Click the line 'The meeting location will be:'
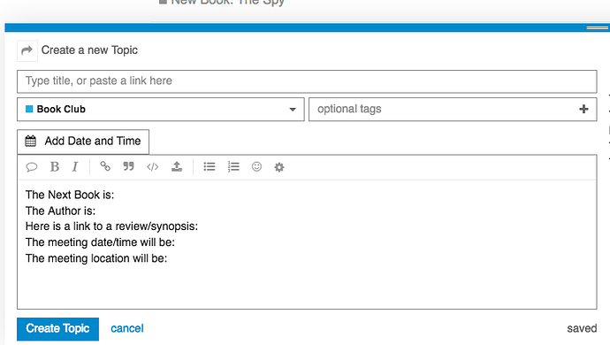Viewport: 610px width, 345px height. [96, 258]
